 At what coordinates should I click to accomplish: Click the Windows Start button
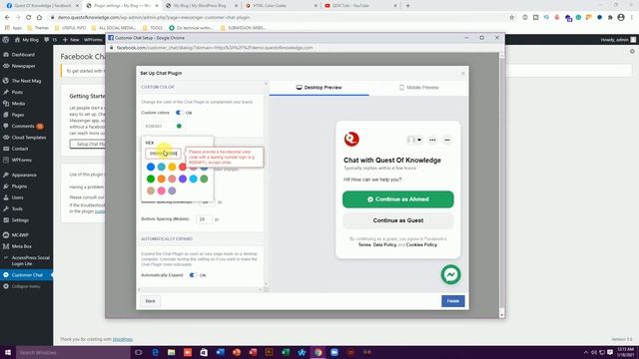pyautogui.click(x=8, y=352)
